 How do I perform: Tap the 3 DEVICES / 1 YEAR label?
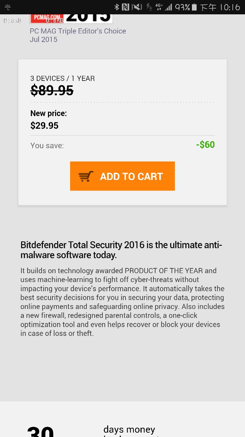point(62,79)
